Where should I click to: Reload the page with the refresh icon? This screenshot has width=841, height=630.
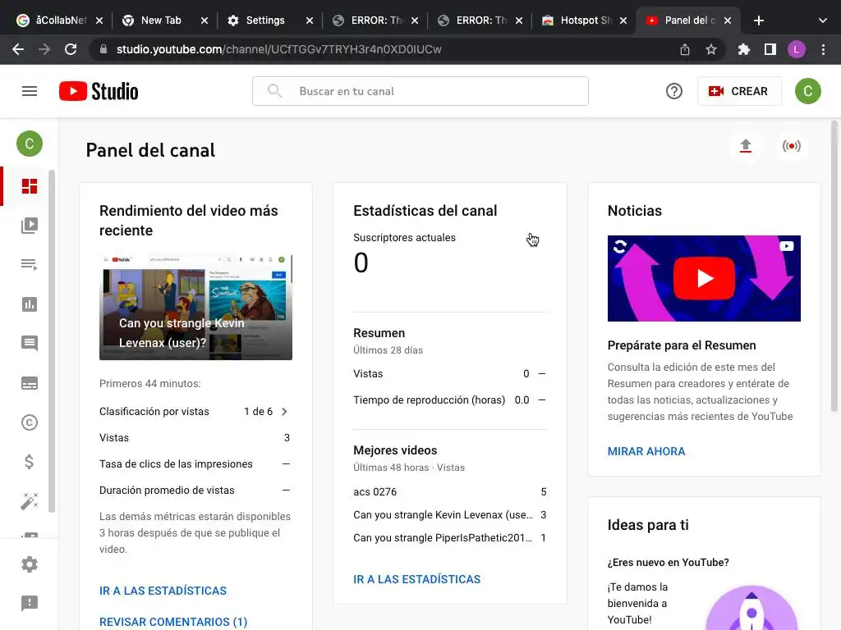tap(71, 50)
